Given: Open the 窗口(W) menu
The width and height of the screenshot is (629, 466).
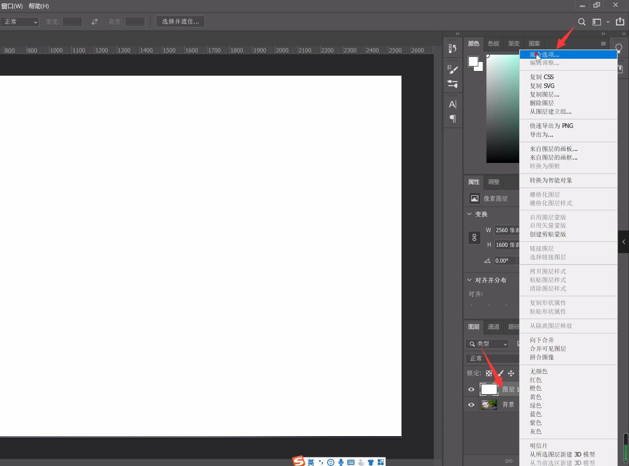Looking at the screenshot, I should (12, 6).
